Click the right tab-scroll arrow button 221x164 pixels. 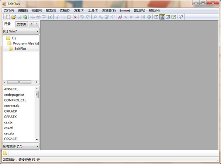tap(36, 24)
